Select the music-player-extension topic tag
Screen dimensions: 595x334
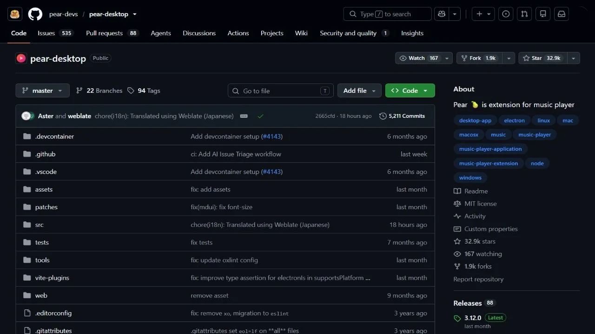pyautogui.click(x=489, y=163)
